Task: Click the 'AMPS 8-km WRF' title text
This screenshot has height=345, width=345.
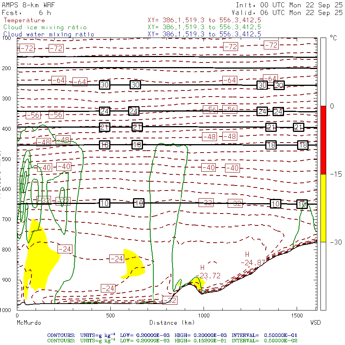Action: point(28,5)
